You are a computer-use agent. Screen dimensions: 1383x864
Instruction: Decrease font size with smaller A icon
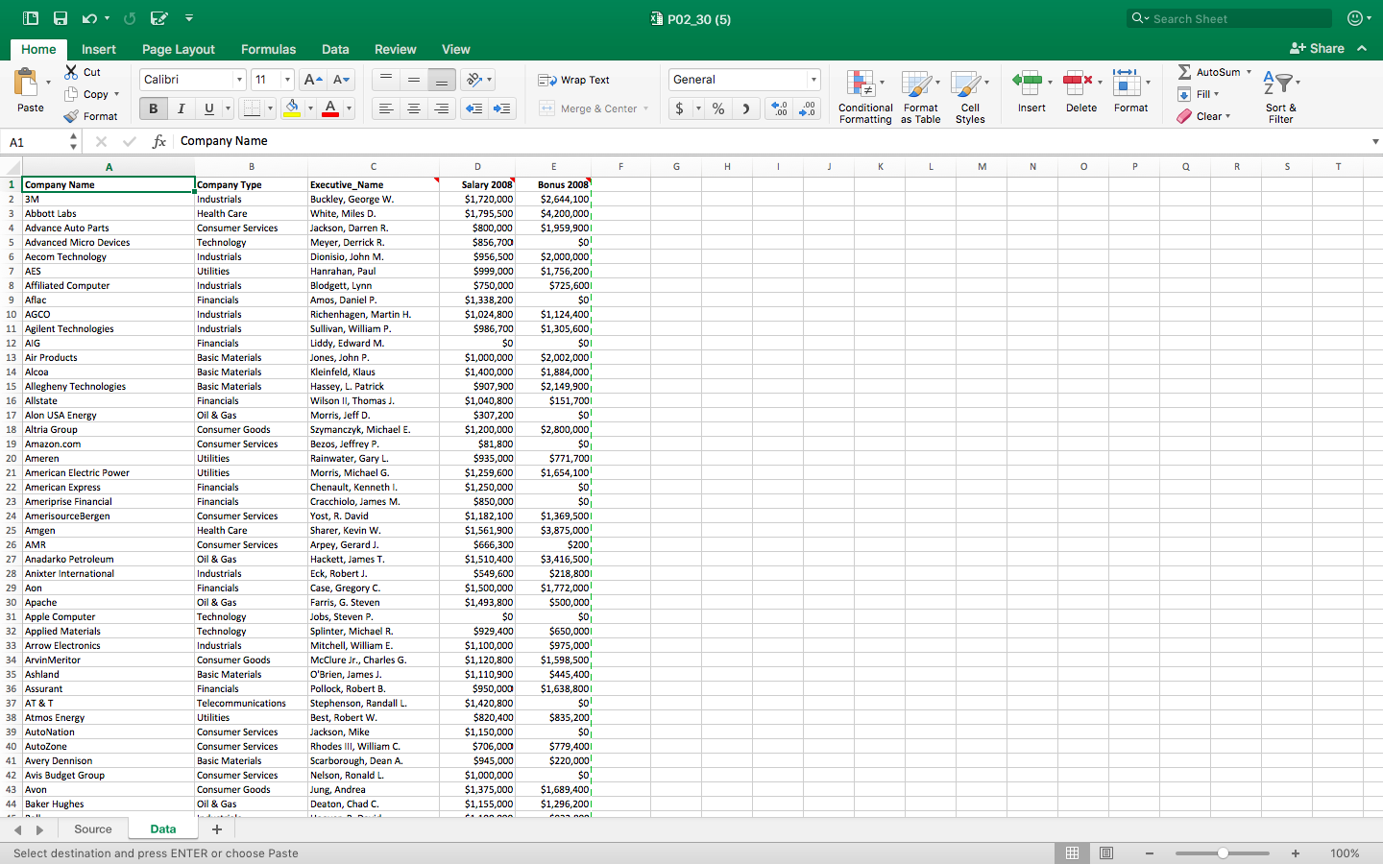click(341, 80)
